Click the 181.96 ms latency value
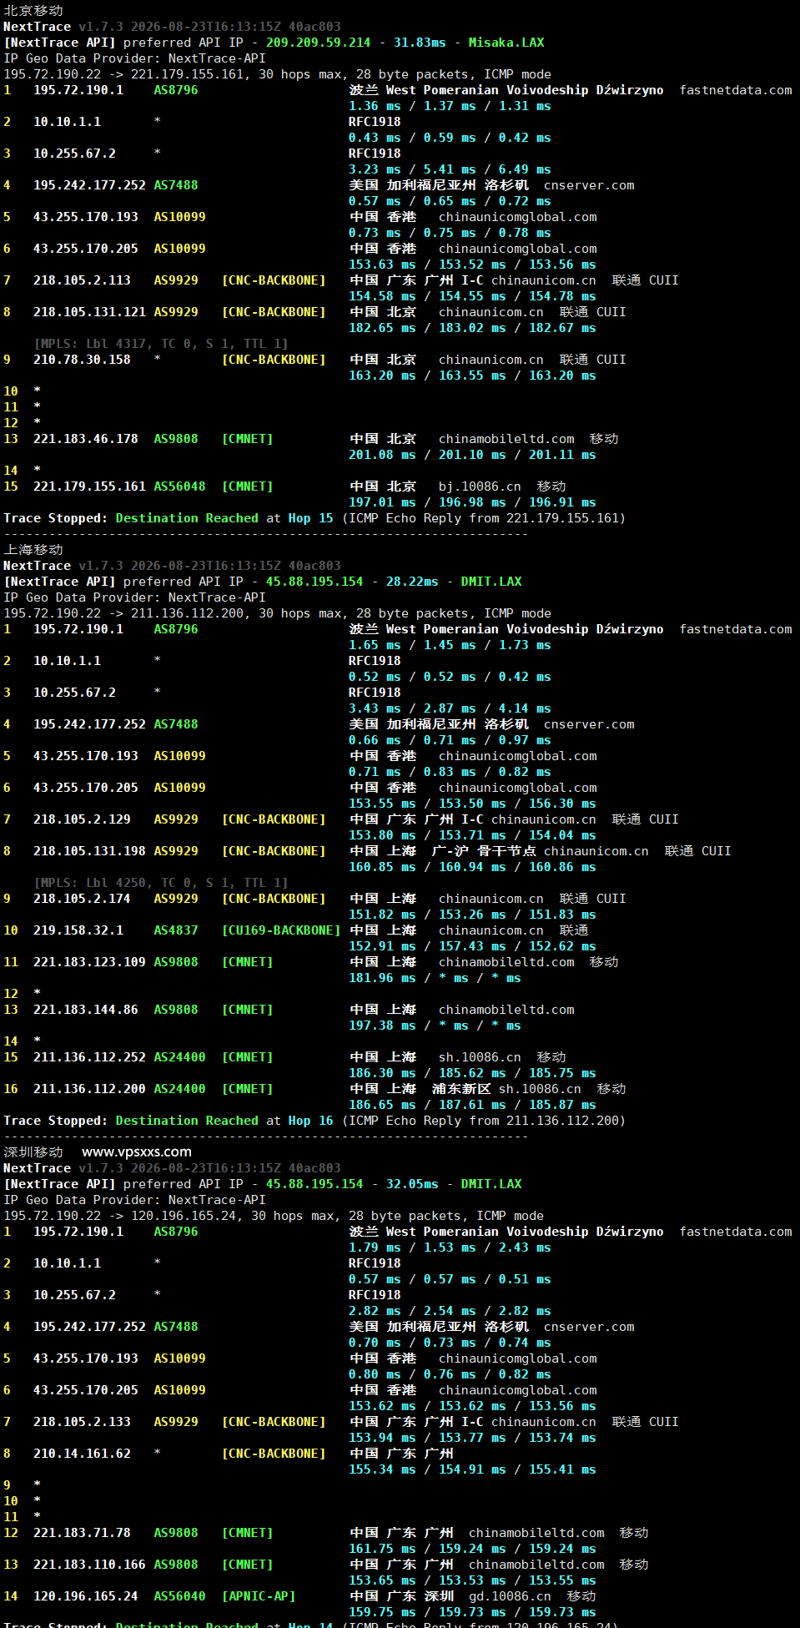 (382, 978)
